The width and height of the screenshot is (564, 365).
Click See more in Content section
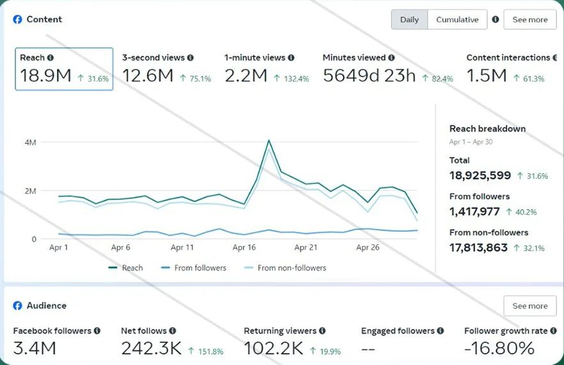pyautogui.click(x=530, y=19)
